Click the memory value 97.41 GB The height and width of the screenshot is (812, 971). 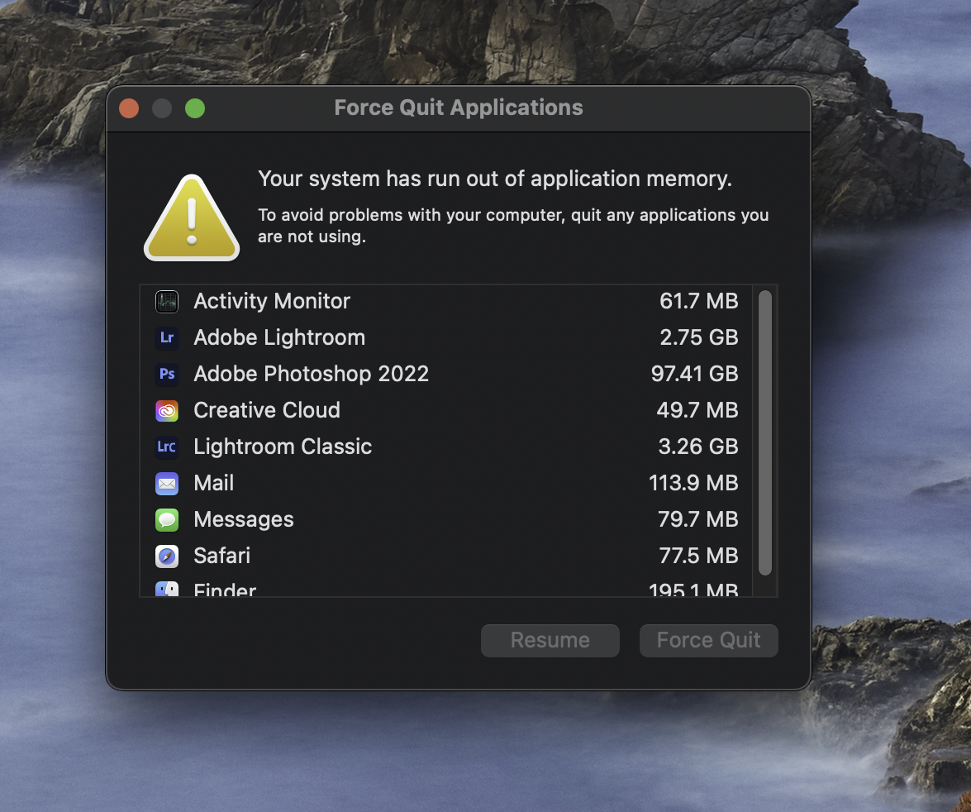tap(695, 374)
